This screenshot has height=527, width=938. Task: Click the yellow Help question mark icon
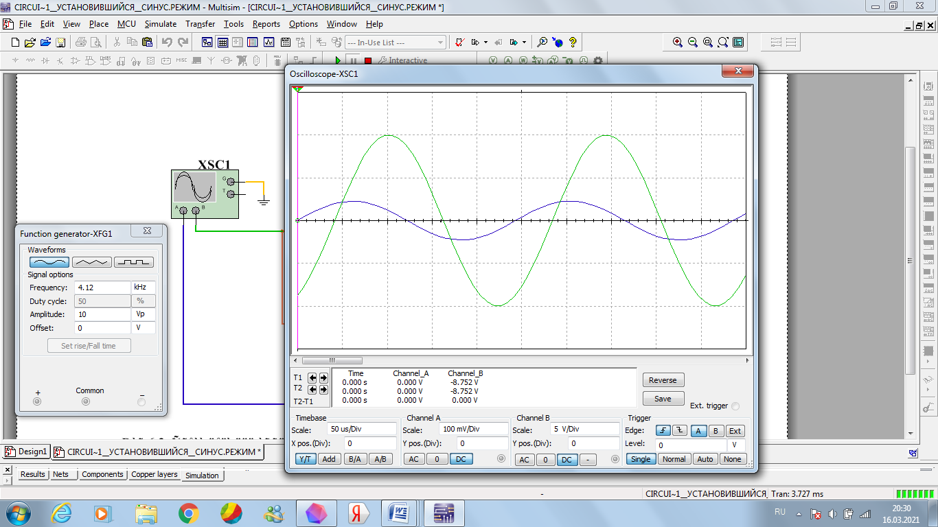tap(573, 42)
